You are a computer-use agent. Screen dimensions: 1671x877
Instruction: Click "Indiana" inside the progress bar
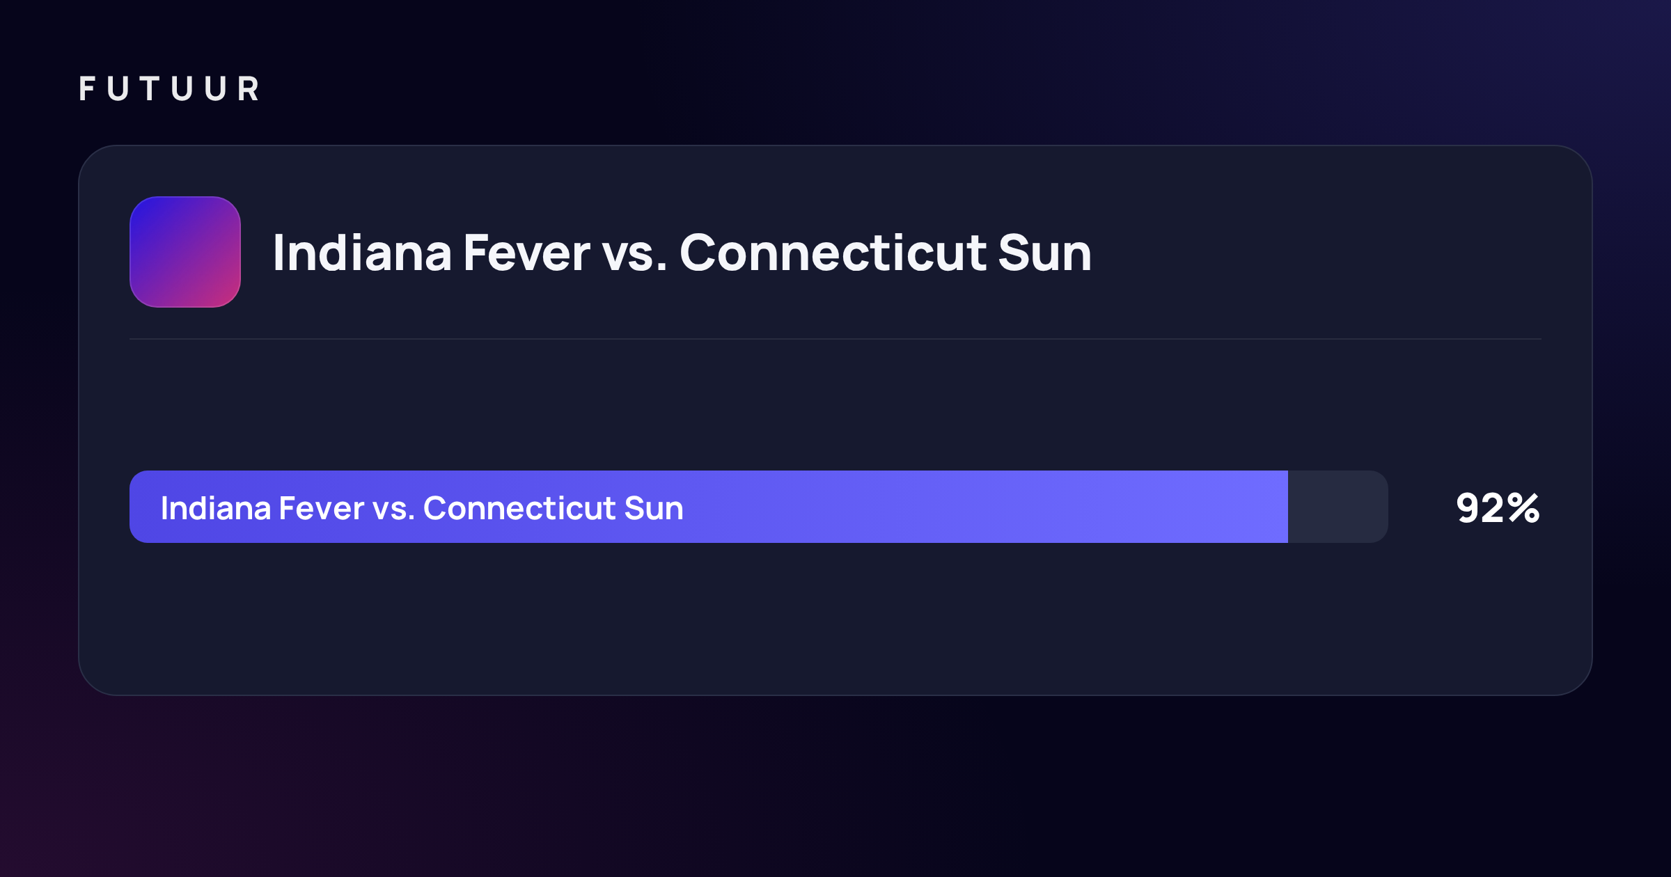[216, 508]
